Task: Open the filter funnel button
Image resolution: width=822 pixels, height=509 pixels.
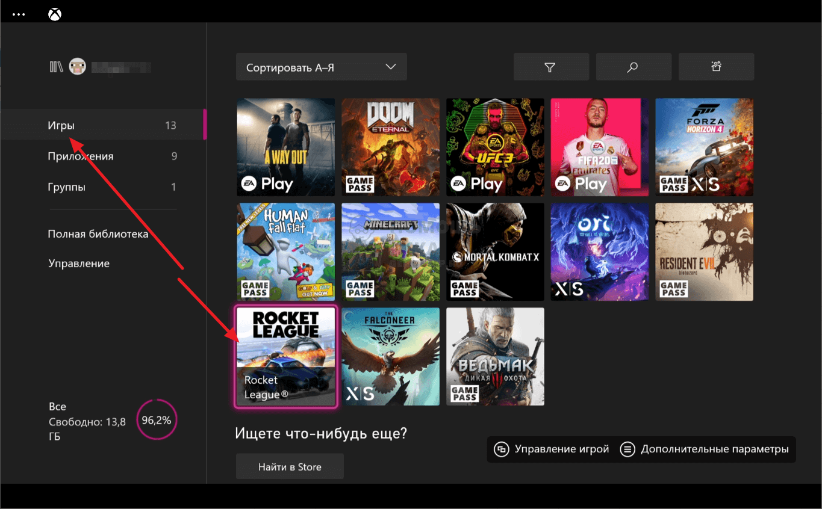Action: pyautogui.click(x=551, y=67)
